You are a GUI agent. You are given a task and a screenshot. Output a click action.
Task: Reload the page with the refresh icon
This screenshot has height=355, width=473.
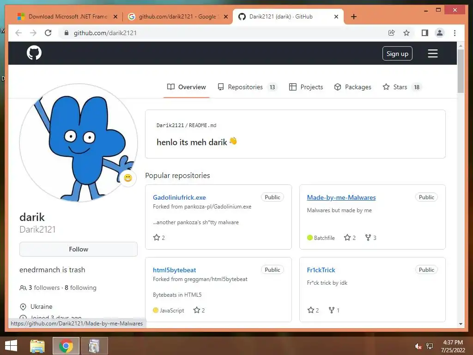click(x=48, y=33)
